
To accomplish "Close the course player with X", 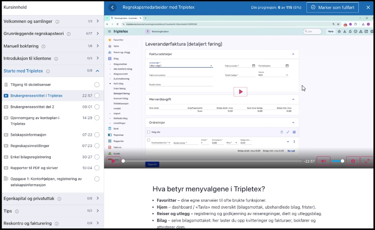I will pos(368,7).
